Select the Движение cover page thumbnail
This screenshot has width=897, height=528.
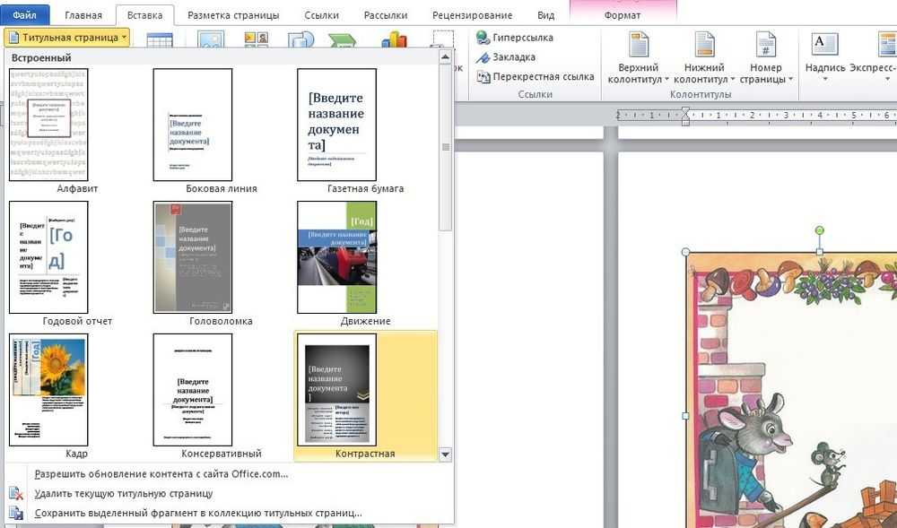tap(336, 257)
